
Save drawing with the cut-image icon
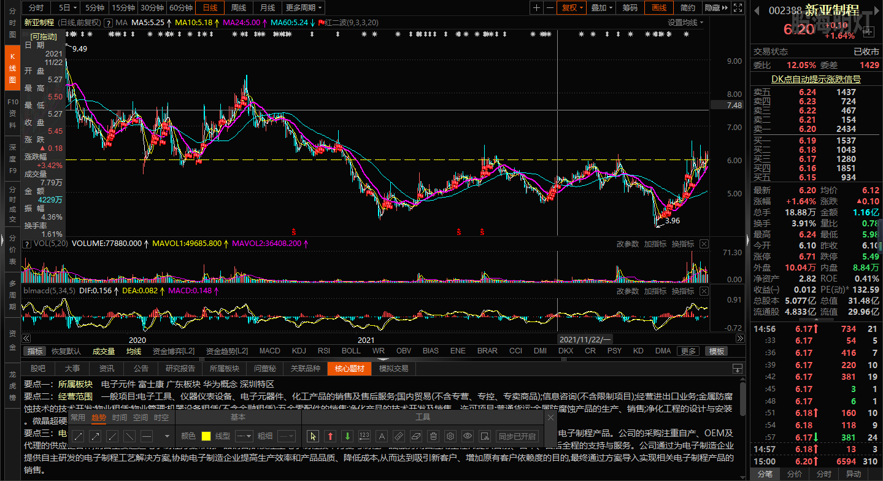(x=485, y=436)
